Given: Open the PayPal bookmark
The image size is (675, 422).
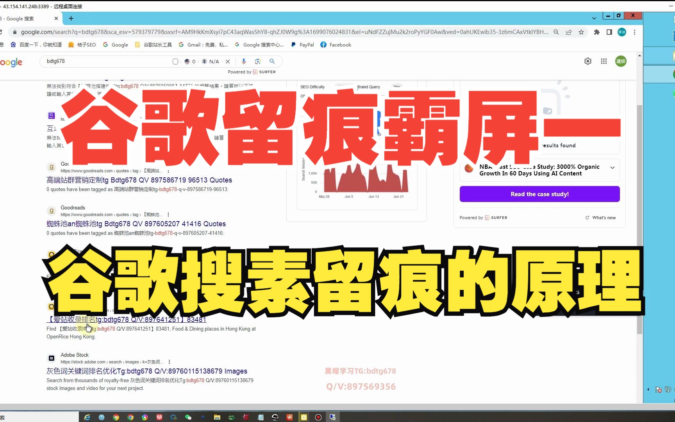Looking at the screenshot, I should tap(302, 45).
